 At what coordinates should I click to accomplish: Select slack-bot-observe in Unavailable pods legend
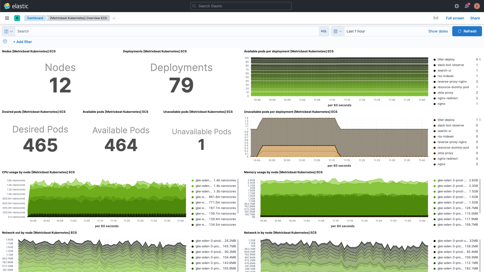(x=450, y=125)
